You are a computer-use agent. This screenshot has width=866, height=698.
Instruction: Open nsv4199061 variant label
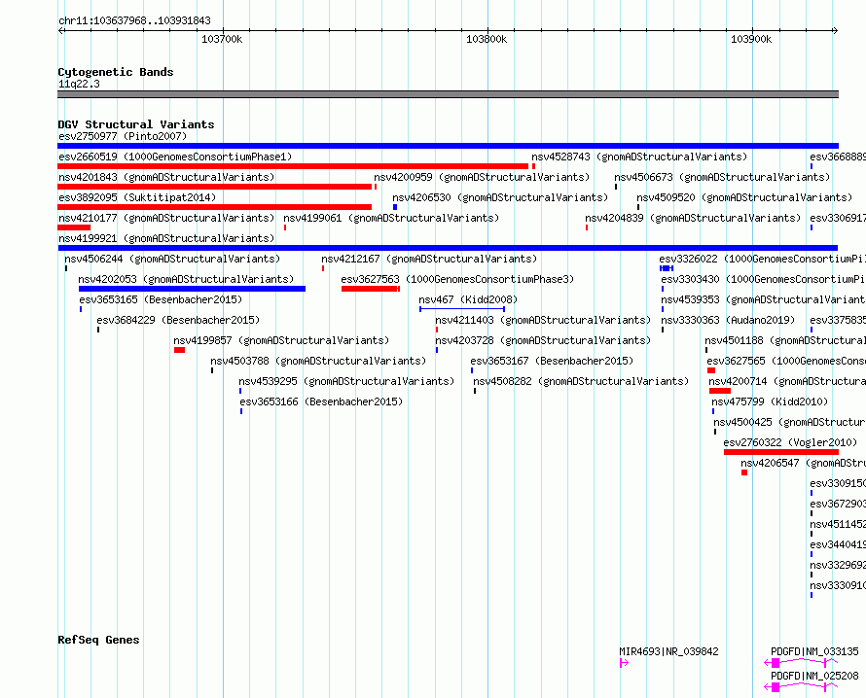(x=391, y=218)
